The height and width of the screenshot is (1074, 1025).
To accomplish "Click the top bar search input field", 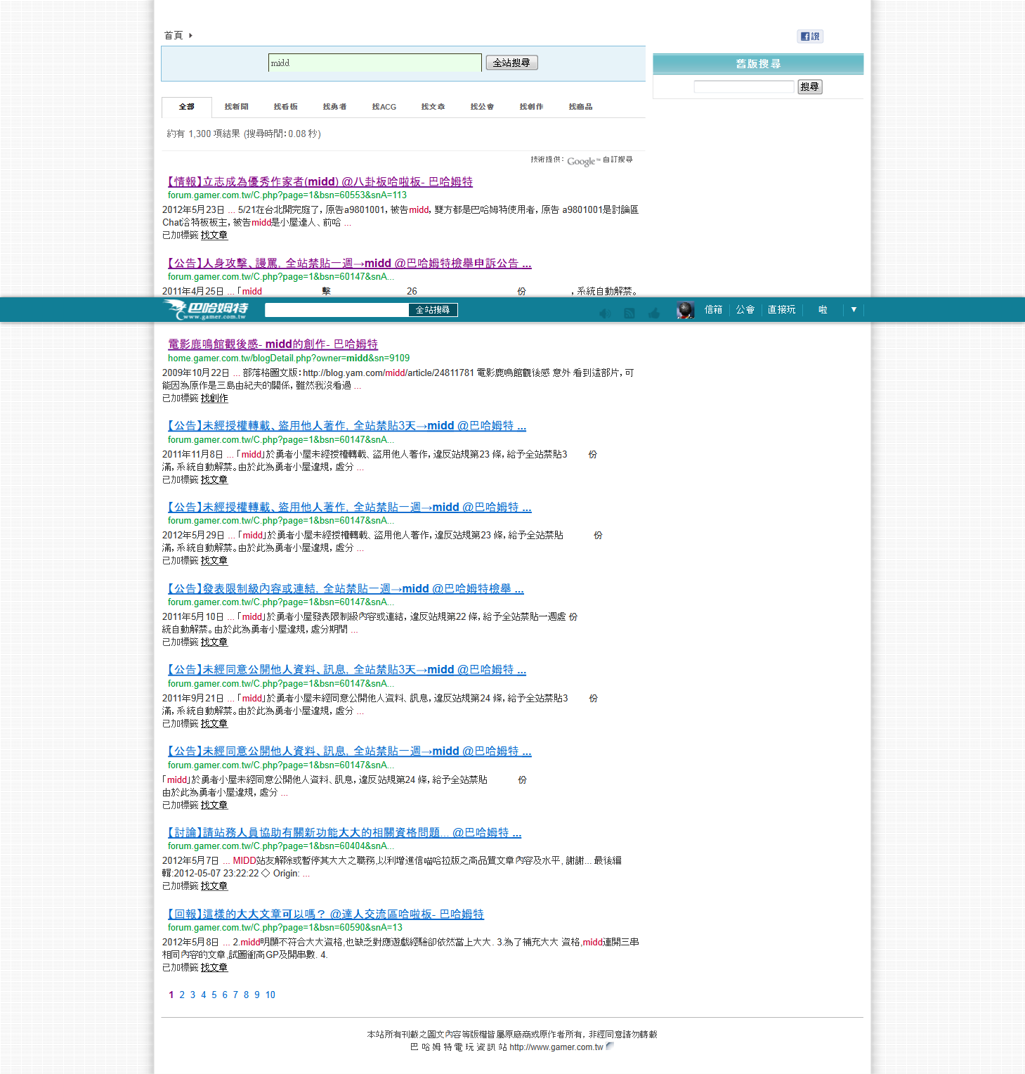I will click(x=337, y=310).
